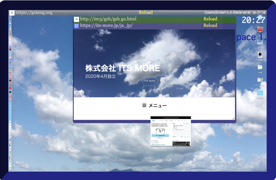
Task: Click the http://im3/gsh/gsh.go.html address field
Action: [108, 19]
